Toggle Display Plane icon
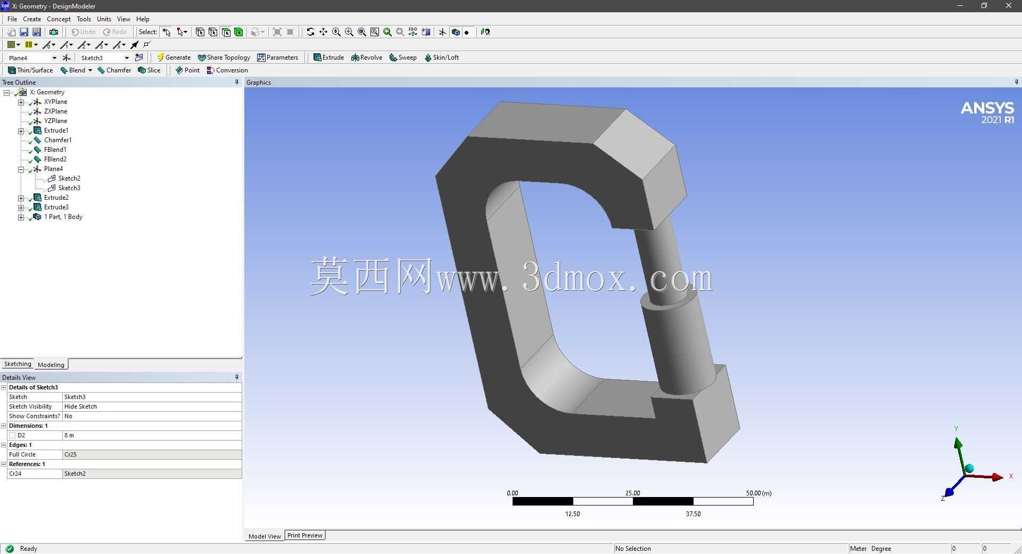Image resolution: width=1022 pixels, height=554 pixels. click(442, 32)
